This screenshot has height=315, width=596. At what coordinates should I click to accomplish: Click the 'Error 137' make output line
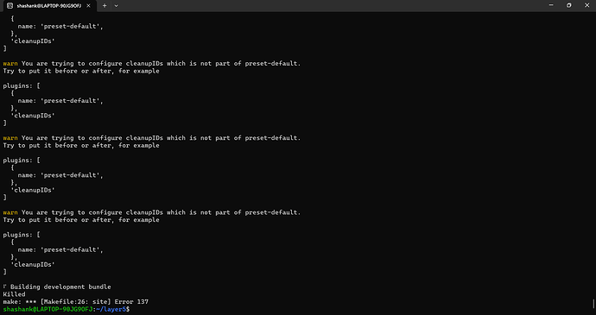[x=76, y=302]
